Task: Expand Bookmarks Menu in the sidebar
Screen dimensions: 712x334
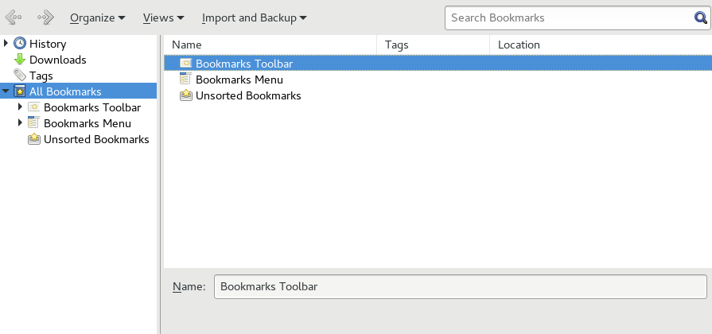Action: 20,123
